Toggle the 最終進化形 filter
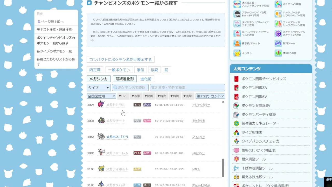This screenshot has width=332, height=187. pyautogui.click(x=125, y=79)
